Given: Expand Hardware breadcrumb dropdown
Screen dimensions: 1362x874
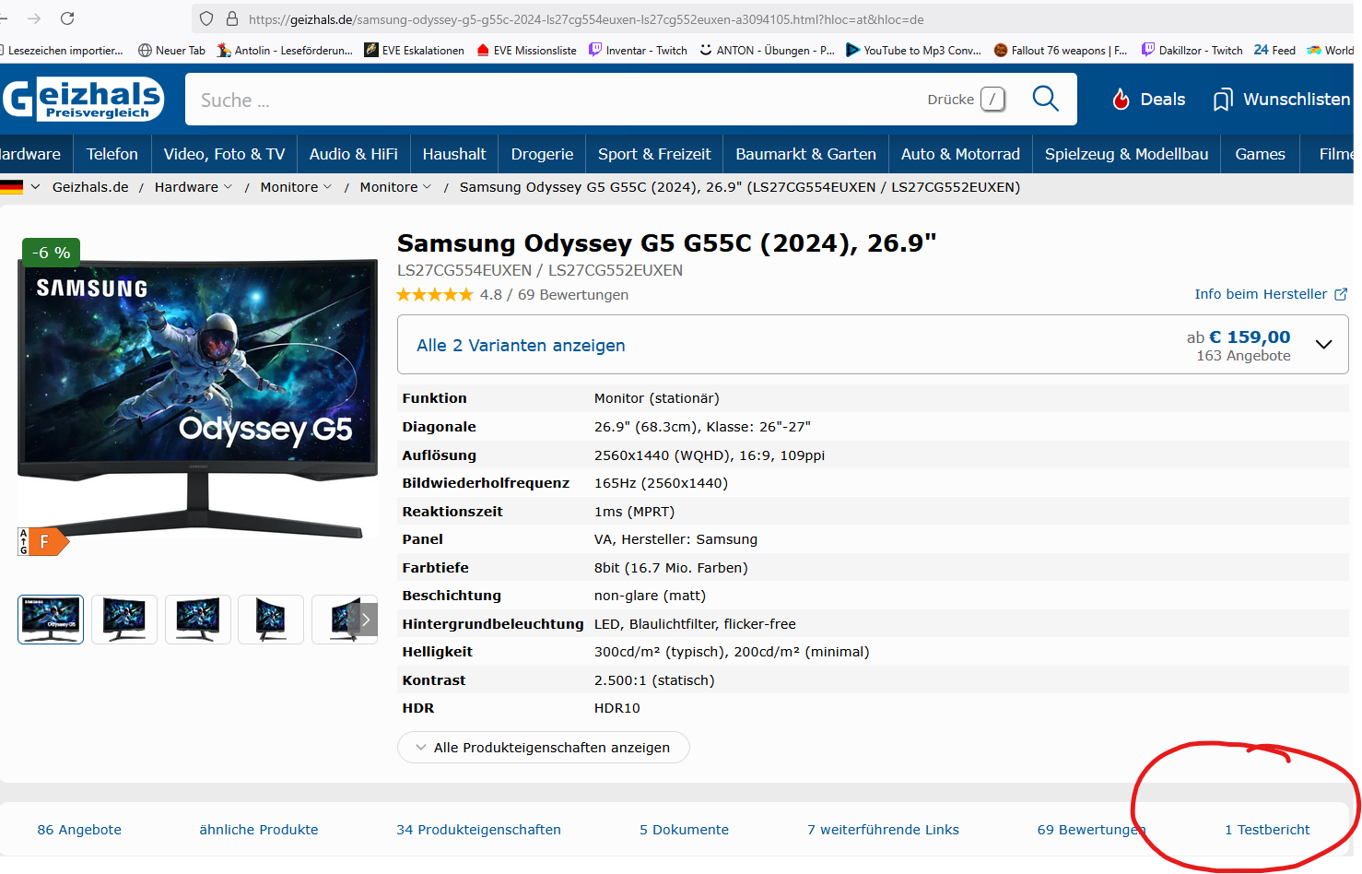Looking at the screenshot, I should point(228,187).
